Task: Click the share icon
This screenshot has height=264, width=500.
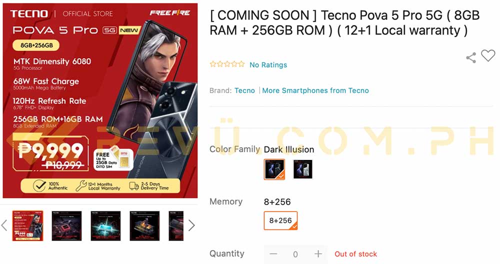Action: pyautogui.click(x=471, y=57)
